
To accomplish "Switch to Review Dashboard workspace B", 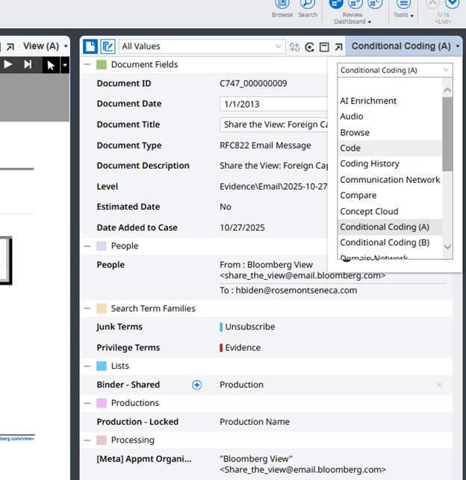I will 355,4.
